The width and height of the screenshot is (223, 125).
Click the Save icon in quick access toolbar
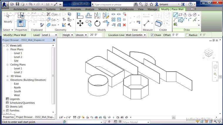click(x=18, y=4)
